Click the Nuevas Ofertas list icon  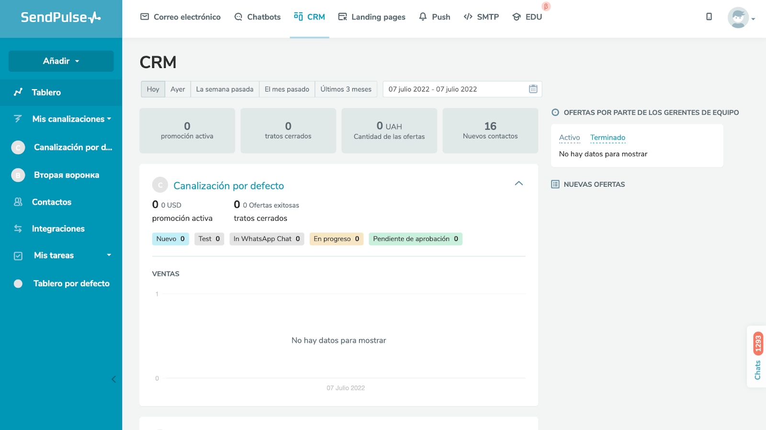555,184
